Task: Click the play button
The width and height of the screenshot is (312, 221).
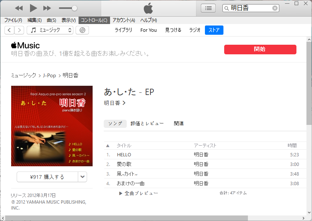Action: (33, 8)
